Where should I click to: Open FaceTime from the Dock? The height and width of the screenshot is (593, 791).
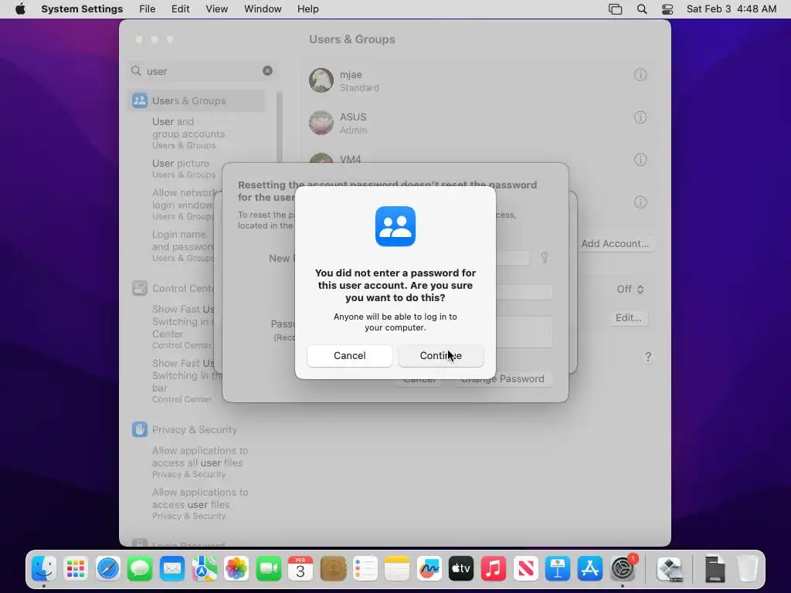coord(268,569)
